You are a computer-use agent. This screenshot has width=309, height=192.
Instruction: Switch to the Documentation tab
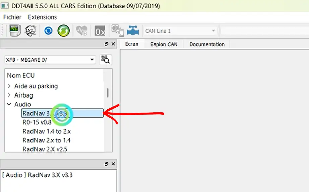207,44
